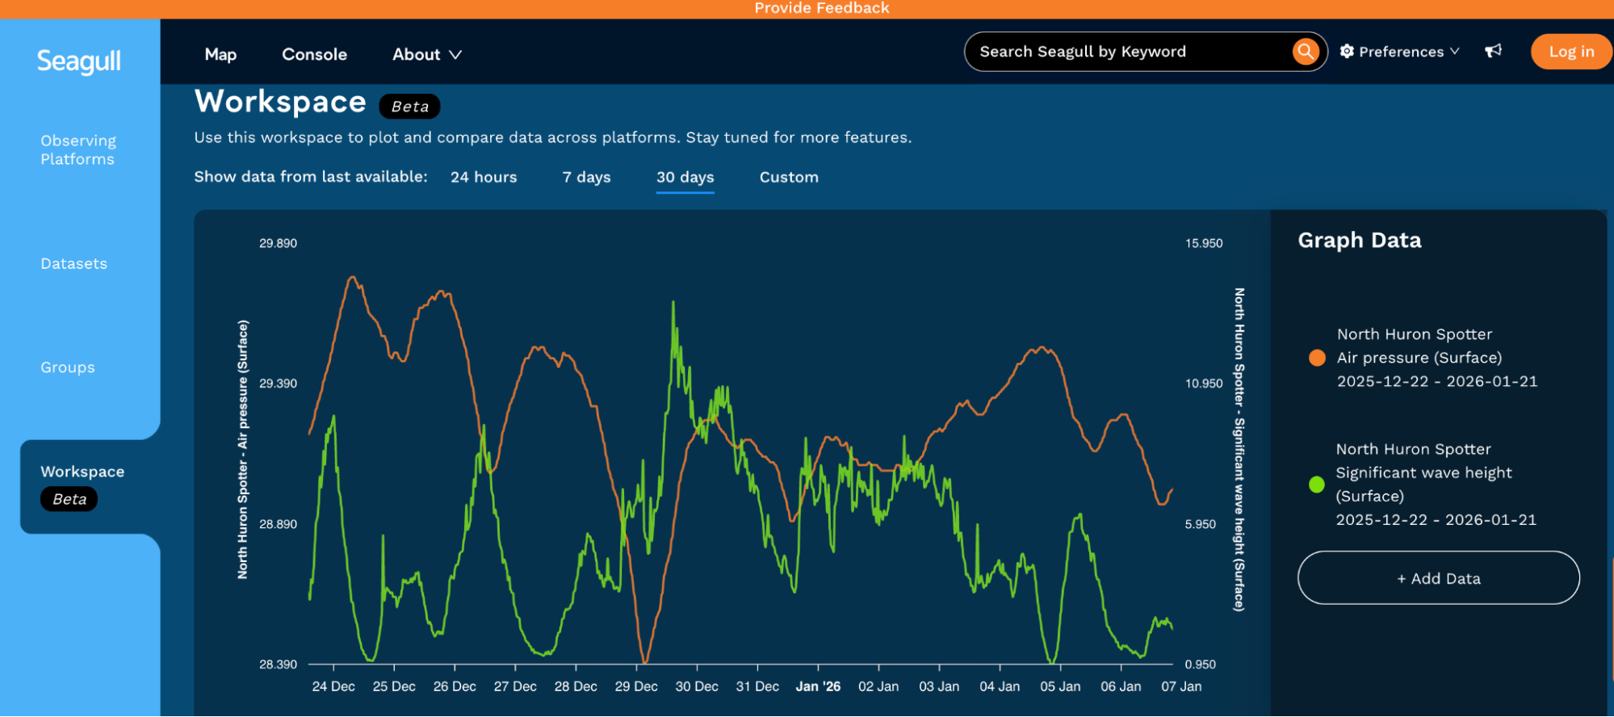Click the orange search magnifier icon
This screenshot has height=717, width=1614.
(1305, 52)
